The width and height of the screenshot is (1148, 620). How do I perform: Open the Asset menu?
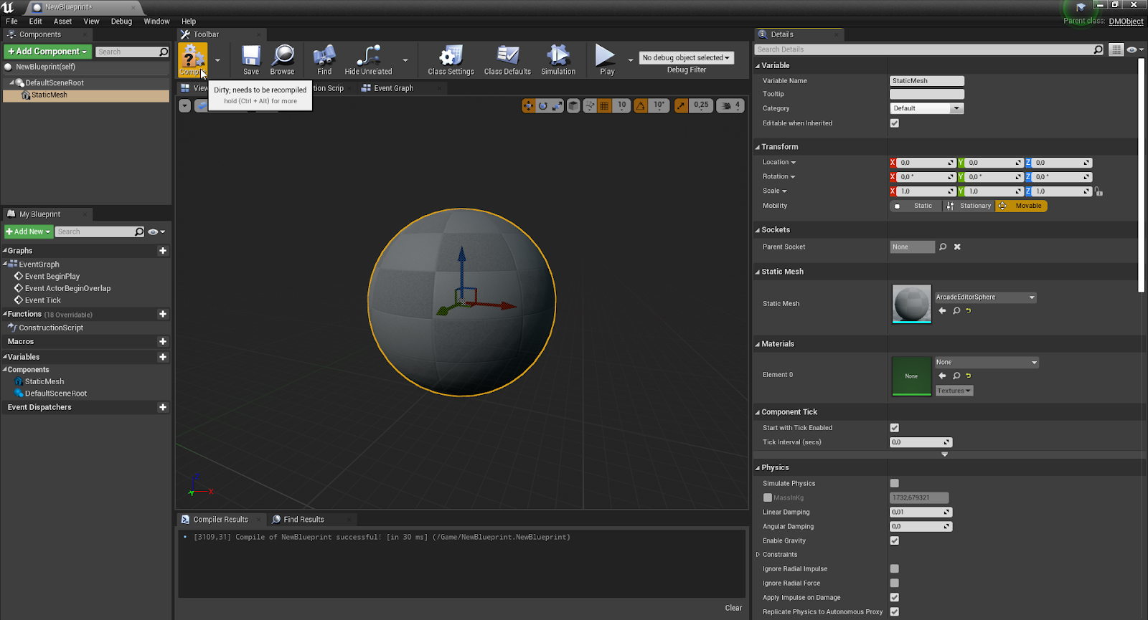[62, 22]
